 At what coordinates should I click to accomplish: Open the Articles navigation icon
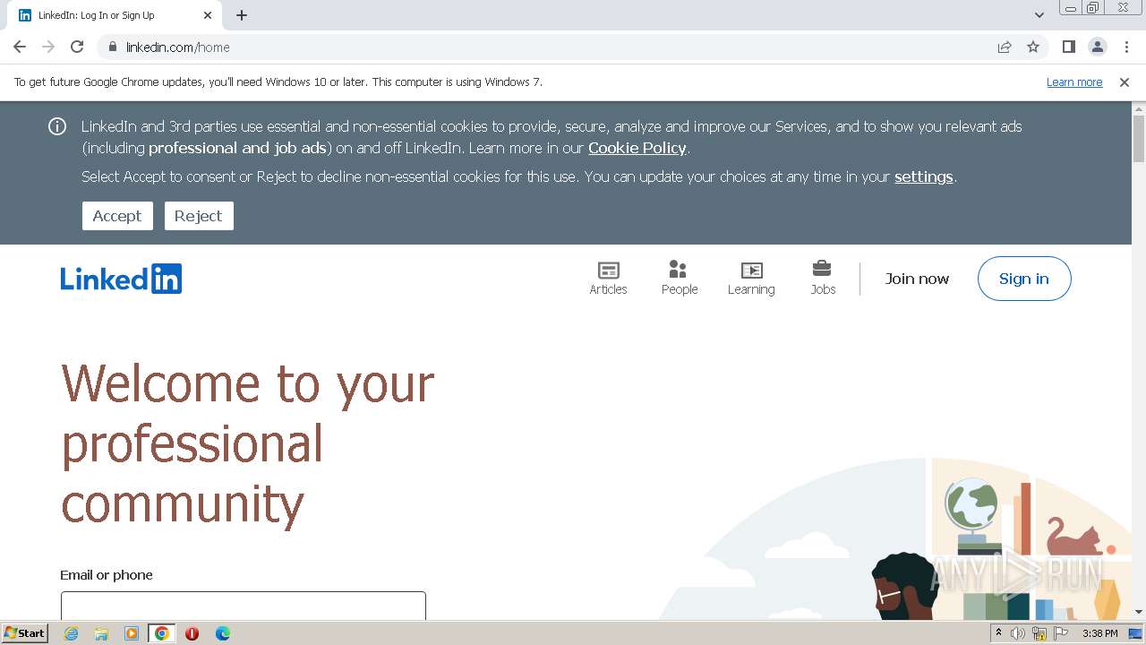click(608, 278)
